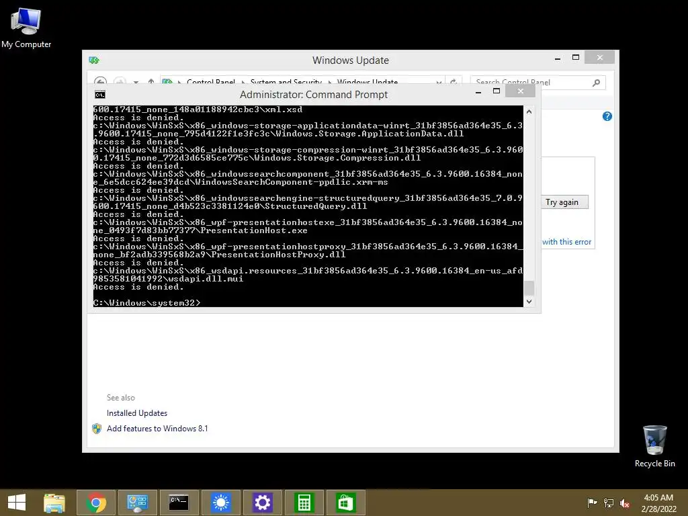688x516 pixels.
Task: Minimize the Windows Update window
Action: click(558, 58)
